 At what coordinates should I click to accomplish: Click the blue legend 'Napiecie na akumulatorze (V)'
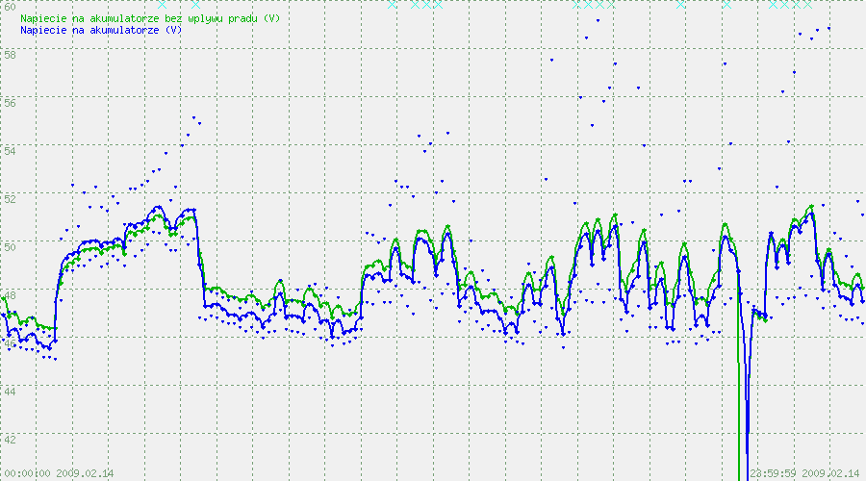(x=101, y=30)
